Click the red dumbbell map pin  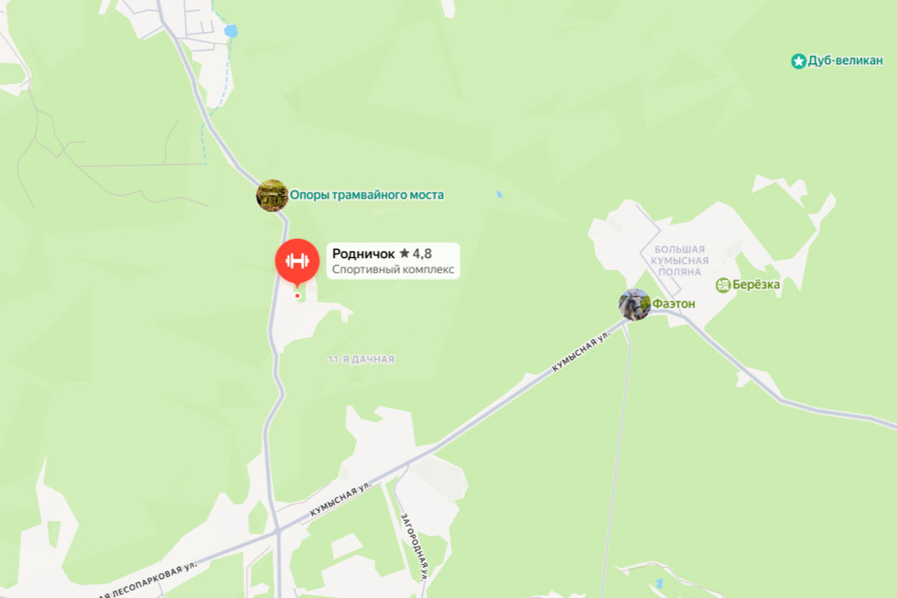[x=297, y=262]
